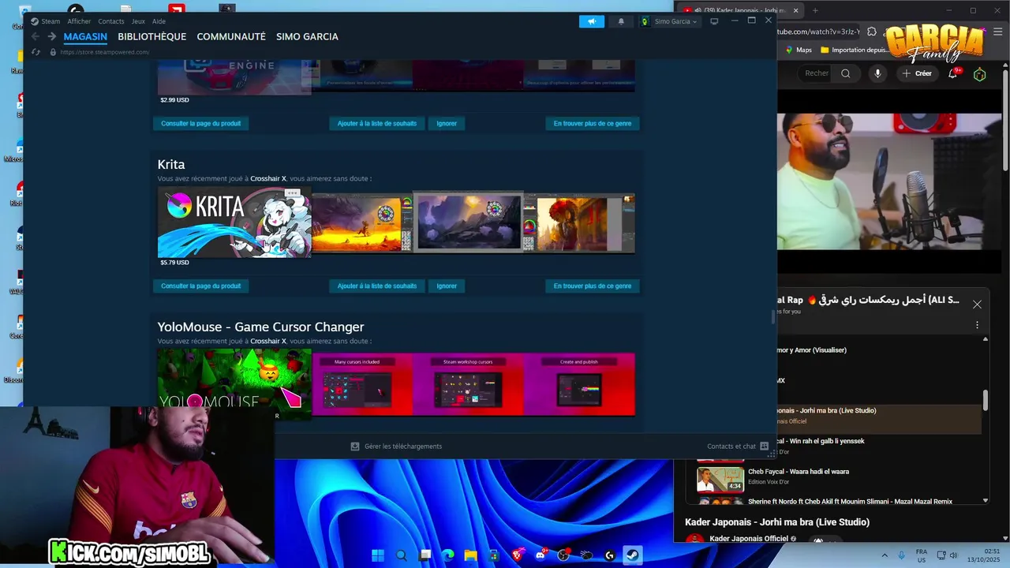
Task: Click top Consulter la page du produit button
Action: pos(201,123)
